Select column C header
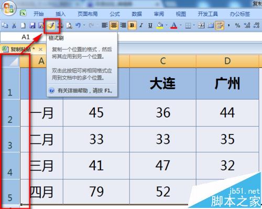The height and width of the screenshot is (209, 262). 163,61
